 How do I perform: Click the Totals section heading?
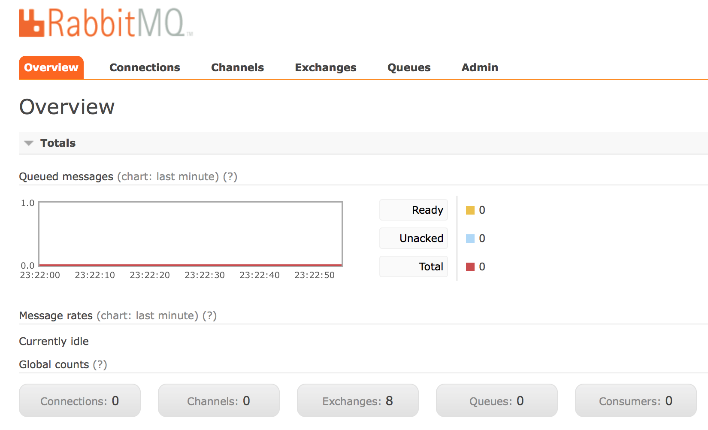[58, 143]
